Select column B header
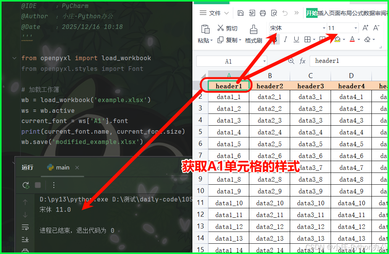 tap(270, 75)
